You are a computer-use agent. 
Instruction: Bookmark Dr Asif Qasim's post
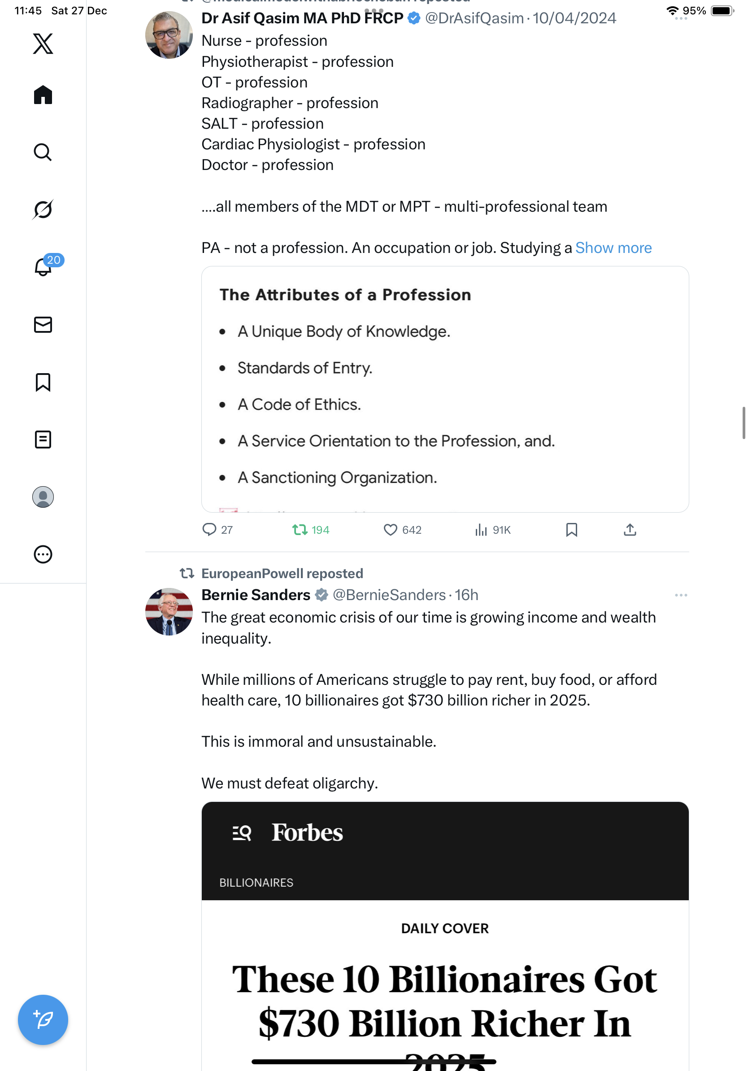tap(572, 530)
